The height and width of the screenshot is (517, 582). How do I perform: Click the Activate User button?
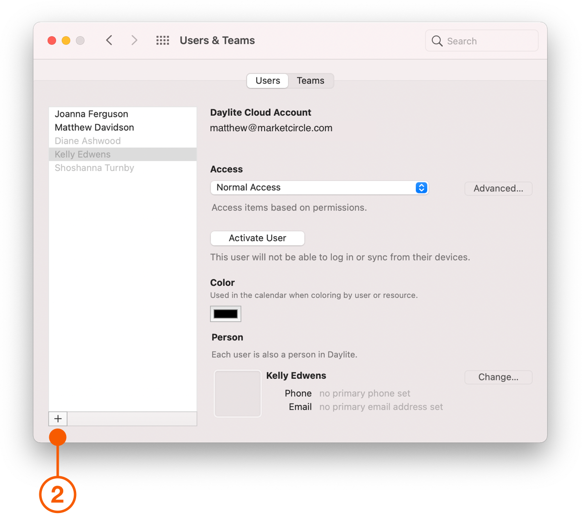point(257,238)
